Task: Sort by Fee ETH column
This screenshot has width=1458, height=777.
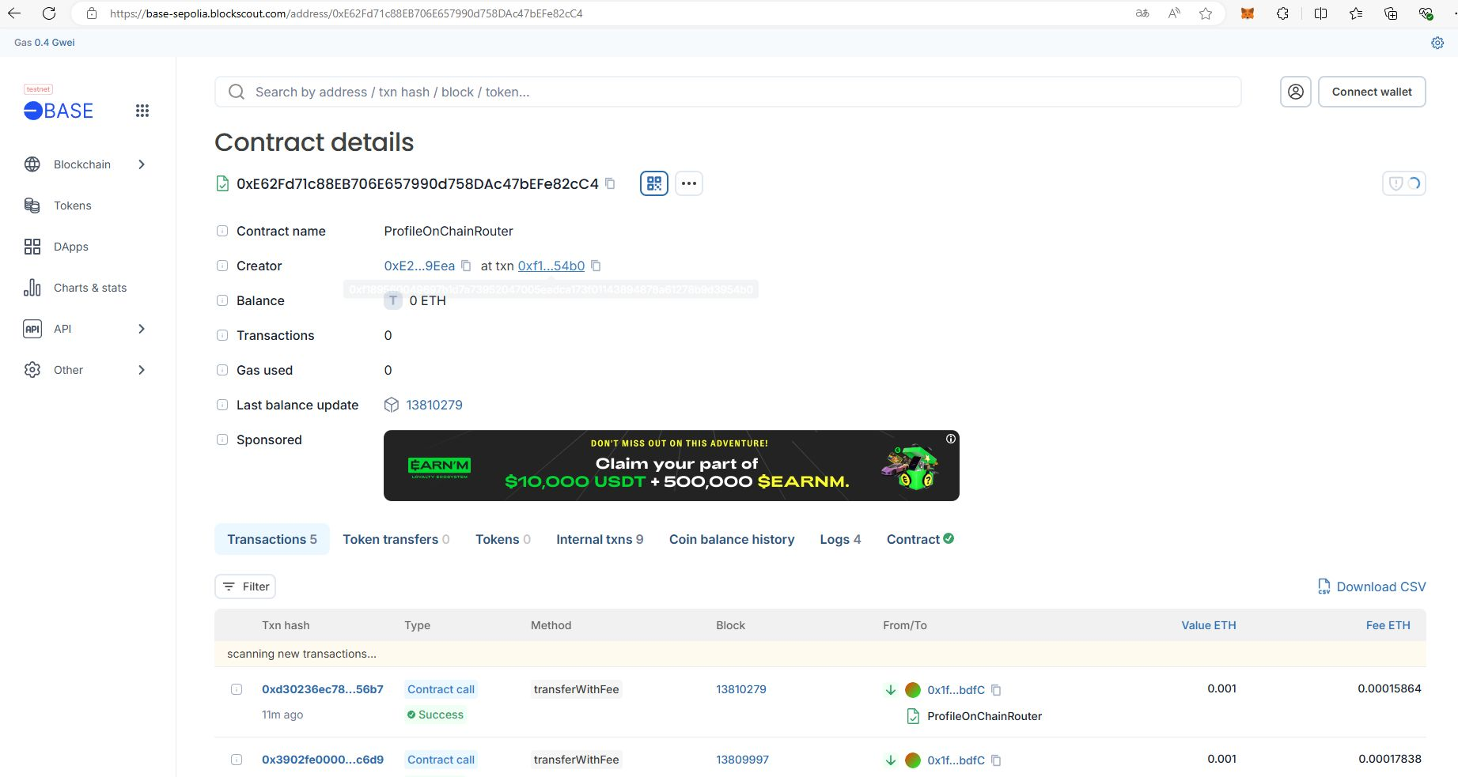Action: pyautogui.click(x=1388, y=625)
